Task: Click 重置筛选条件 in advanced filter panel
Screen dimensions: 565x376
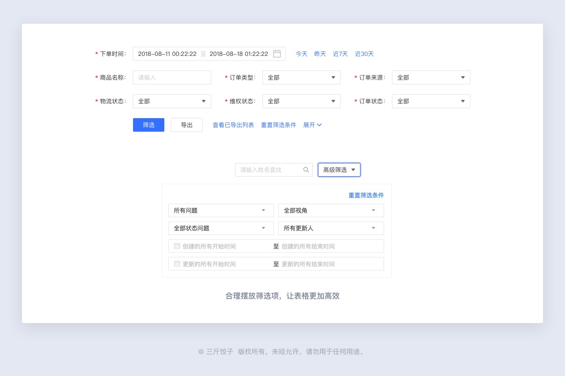Action: tap(366, 195)
